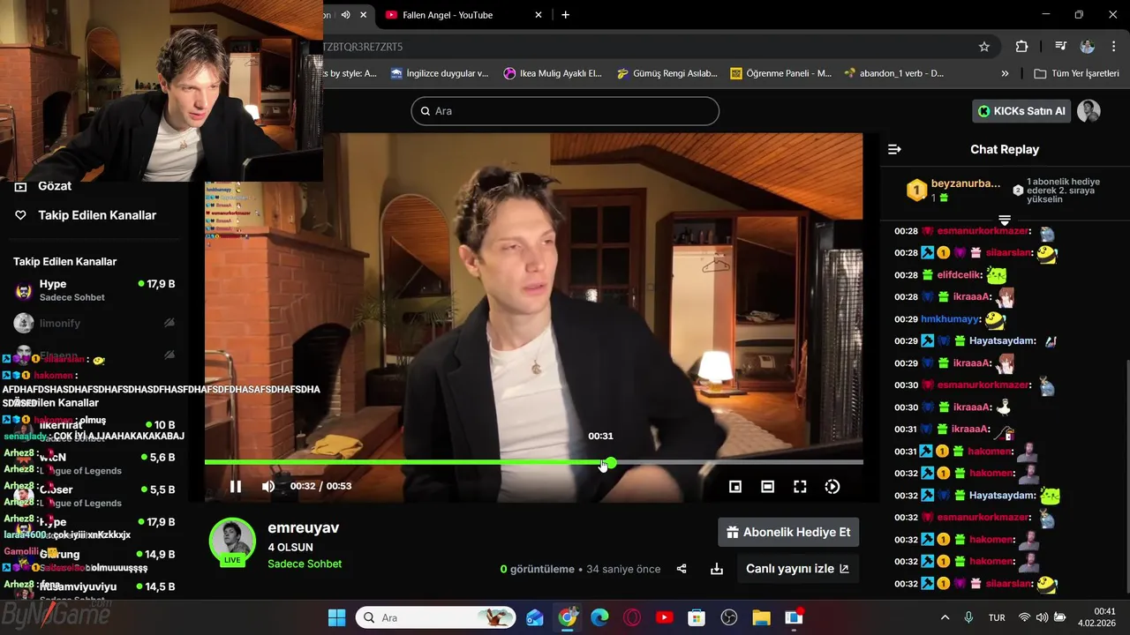Click Hayatsaydam username at 00:29
The image size is (1130, 635).
(x=1002, y=341)
